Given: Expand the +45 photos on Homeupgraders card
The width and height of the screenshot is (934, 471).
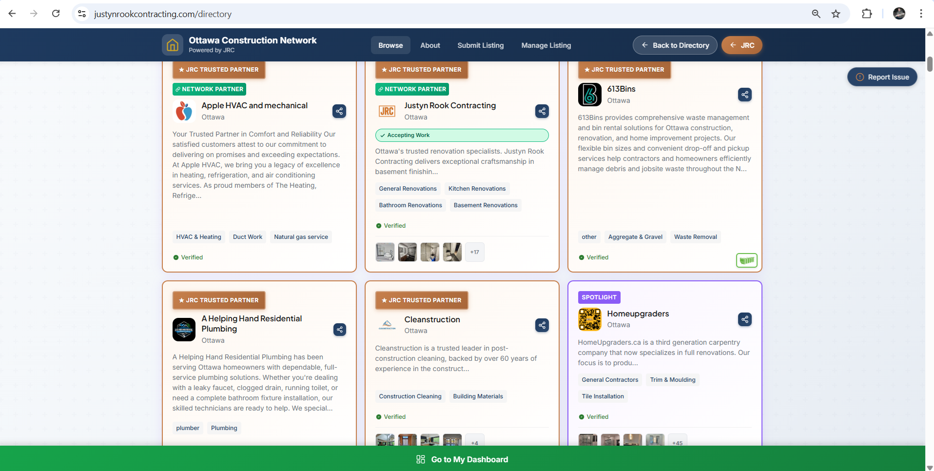Looking at the screenshot, I should click(677, 443).
